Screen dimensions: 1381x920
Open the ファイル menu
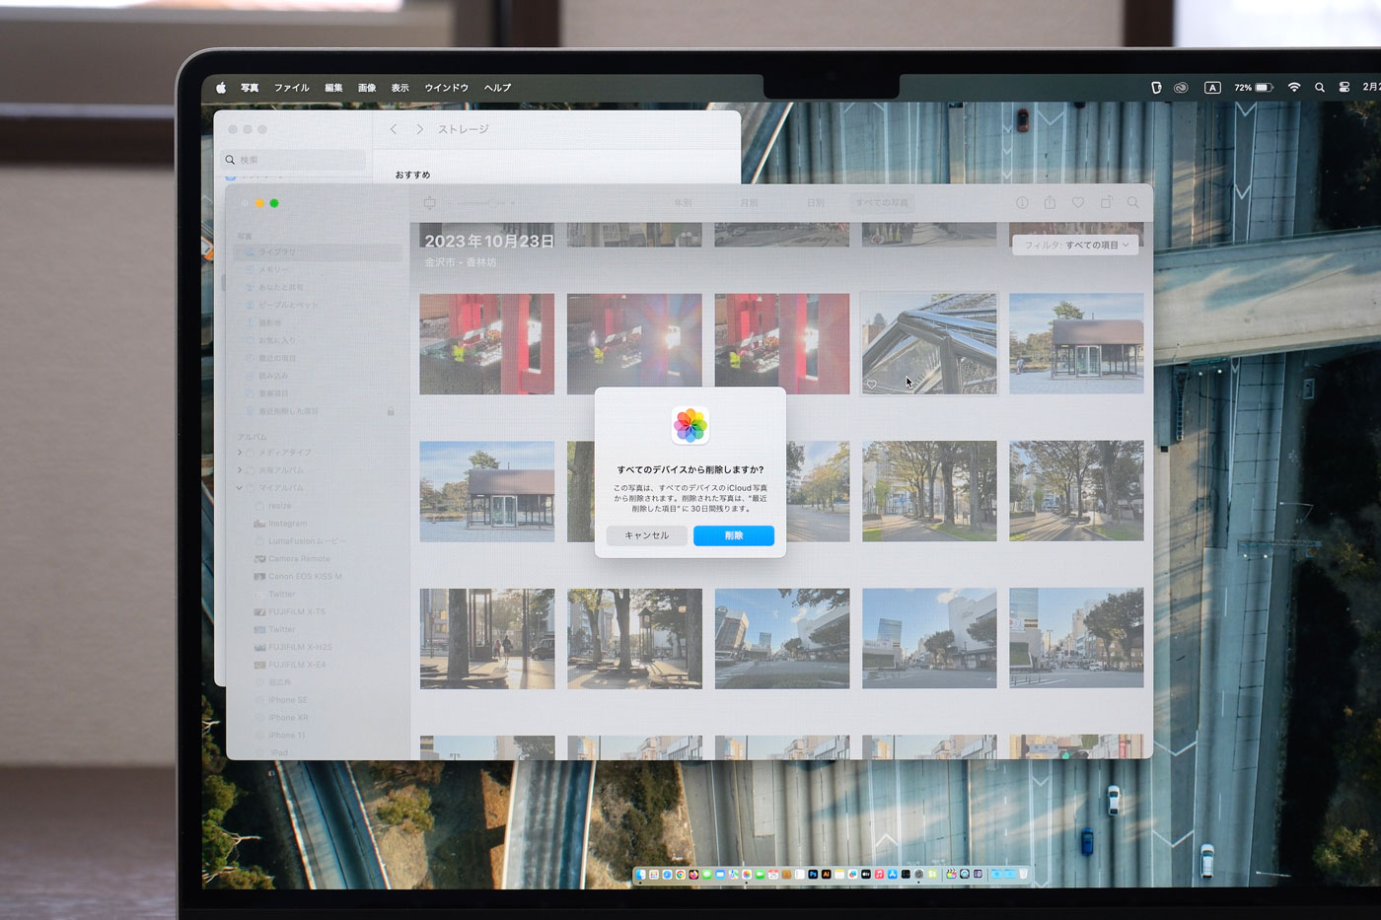click(292, 88)
